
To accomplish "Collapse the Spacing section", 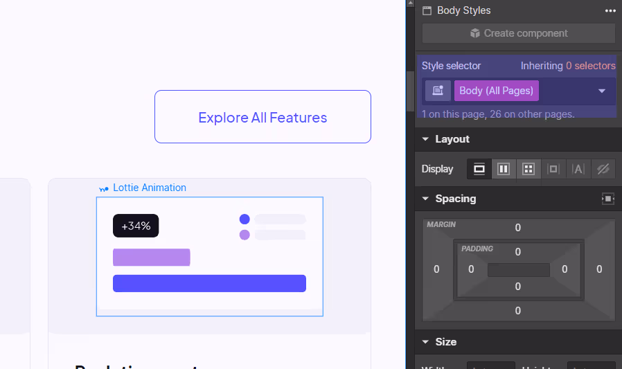I will pyautogui.click(x=425, y=199).
